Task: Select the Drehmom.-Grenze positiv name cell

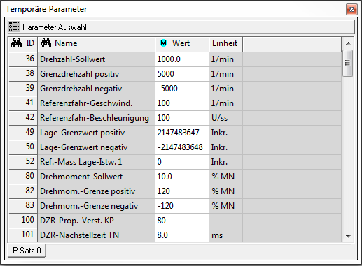Action: pos(97,191)
